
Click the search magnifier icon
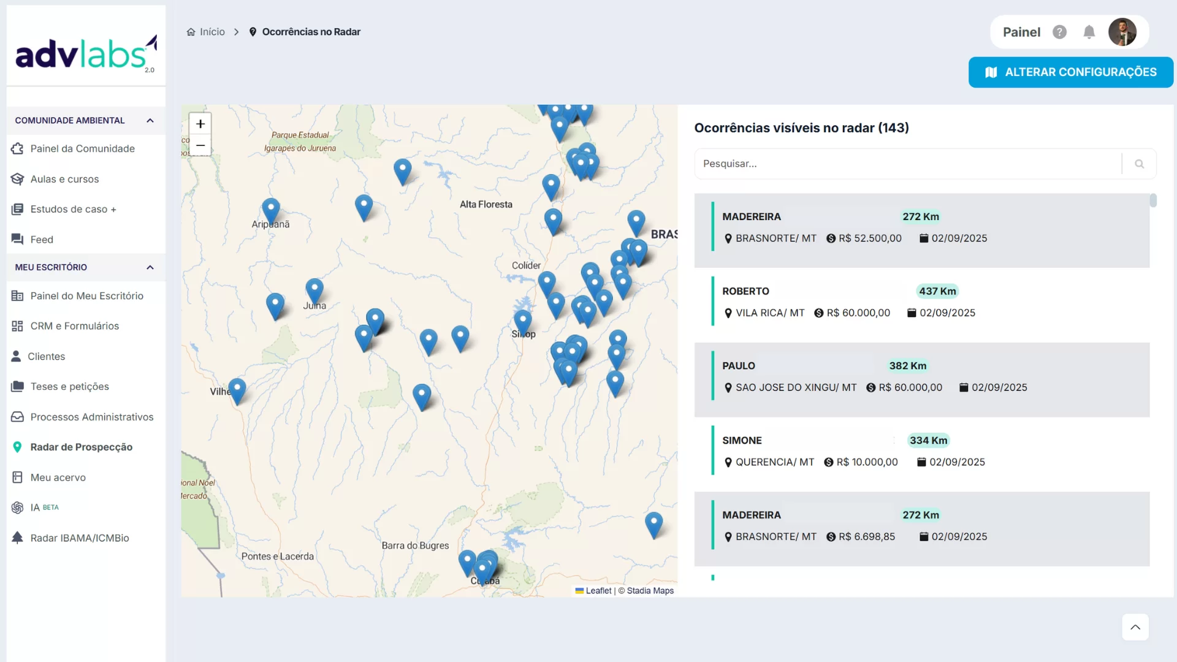pos(1139,164)
